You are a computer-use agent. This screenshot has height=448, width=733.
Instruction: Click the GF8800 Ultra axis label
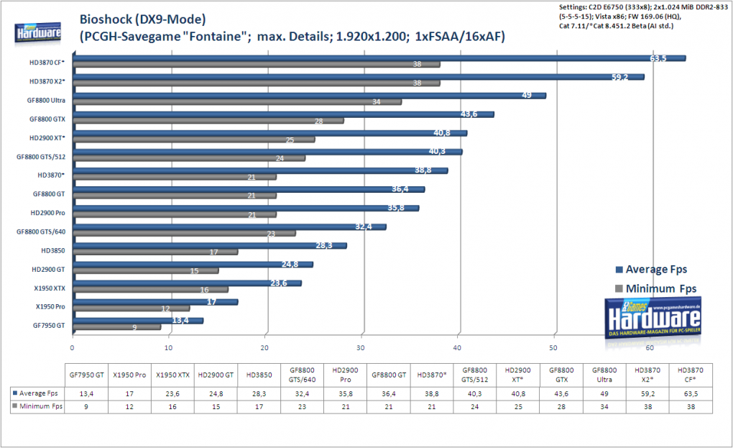pos(46,100)
